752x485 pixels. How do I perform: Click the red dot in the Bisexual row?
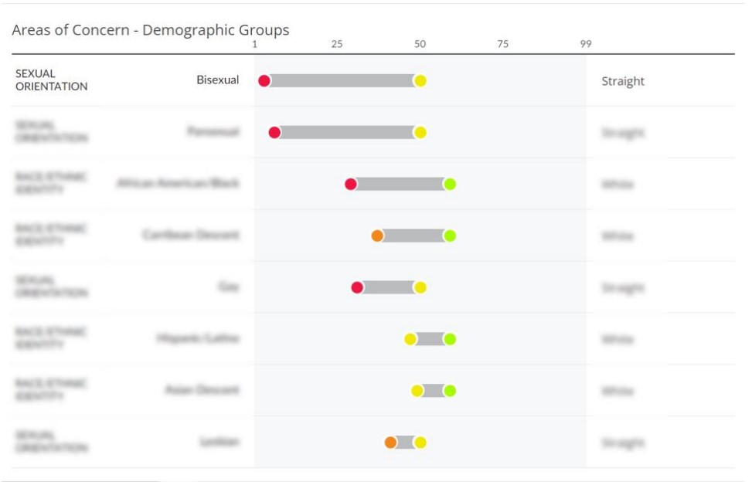pyautogui.click(x=264, y=80)
